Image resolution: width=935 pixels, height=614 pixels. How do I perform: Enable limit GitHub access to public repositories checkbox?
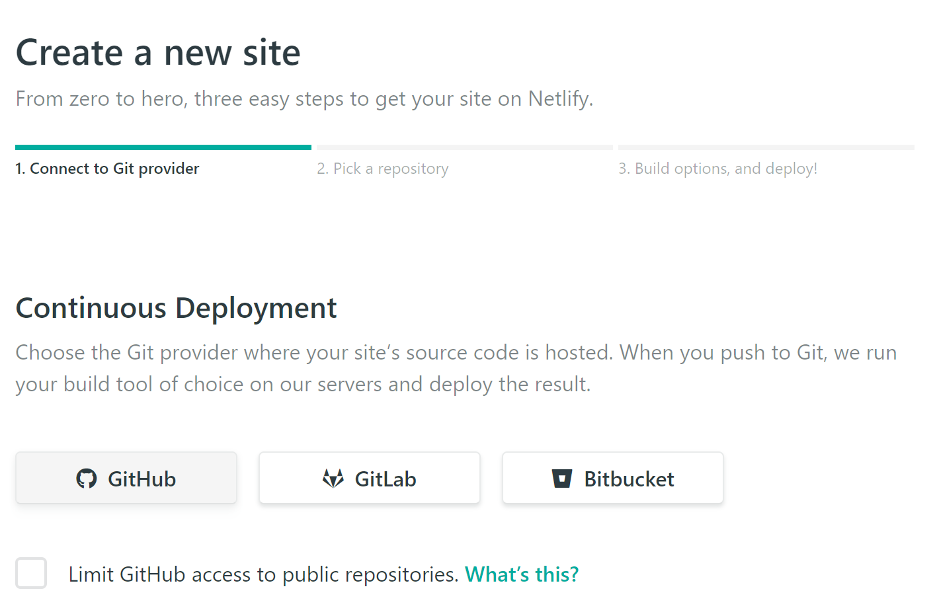(31, 573)
